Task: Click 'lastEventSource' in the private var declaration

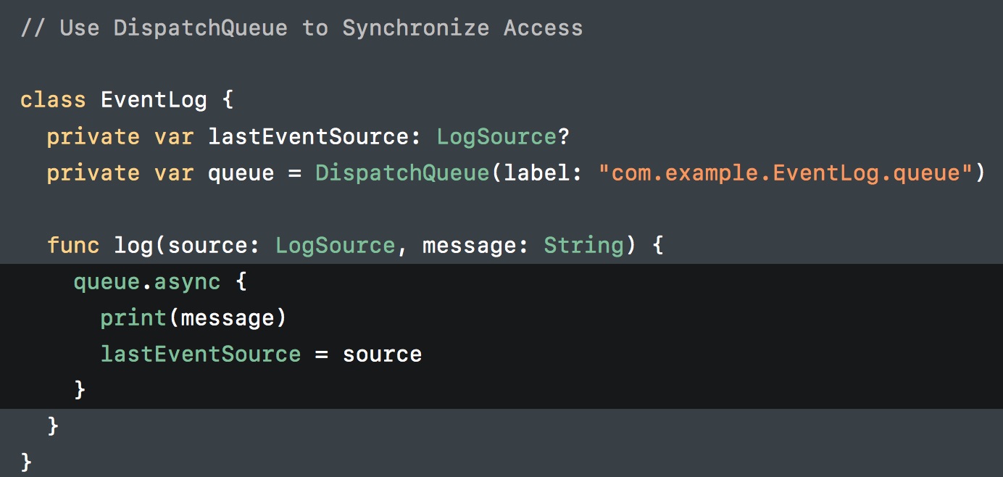Action: 309,136
